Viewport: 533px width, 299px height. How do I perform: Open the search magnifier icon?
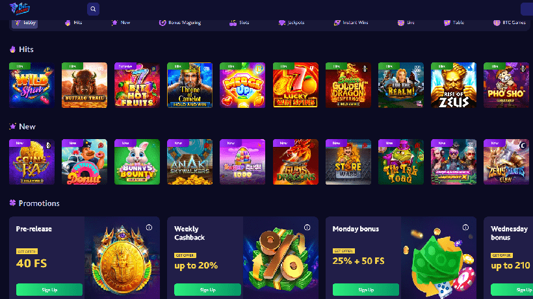tap(93, 9)
